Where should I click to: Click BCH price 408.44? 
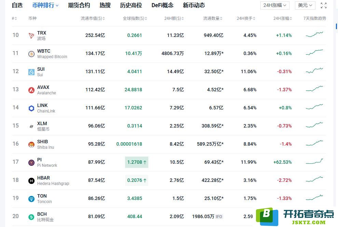point(135,216)
